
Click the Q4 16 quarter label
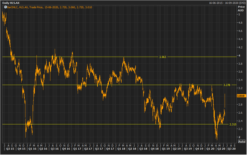click(66, 149)
